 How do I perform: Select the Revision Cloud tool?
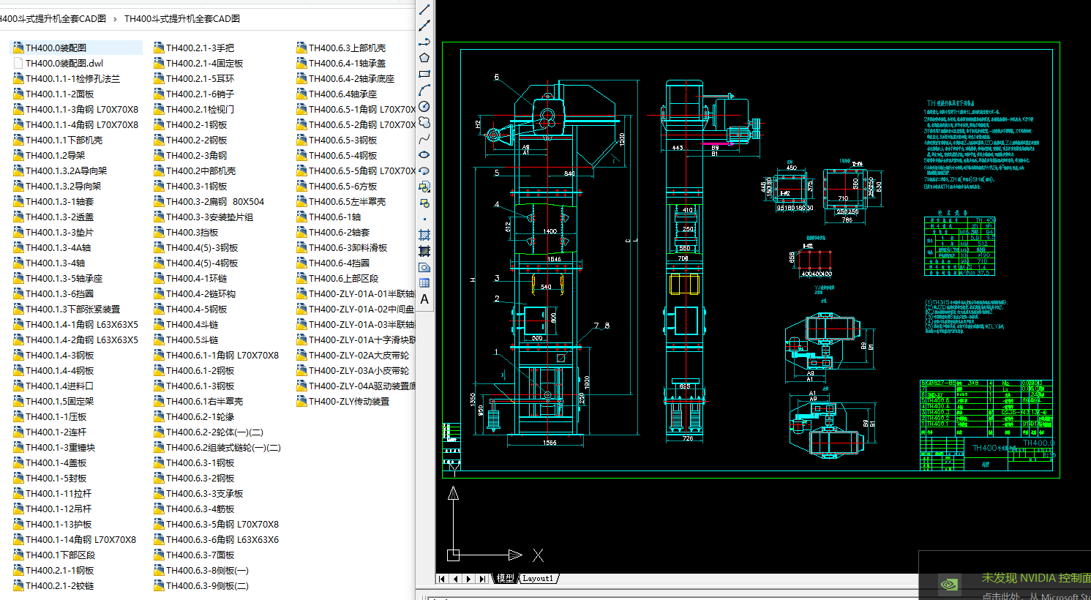(425, 121)
